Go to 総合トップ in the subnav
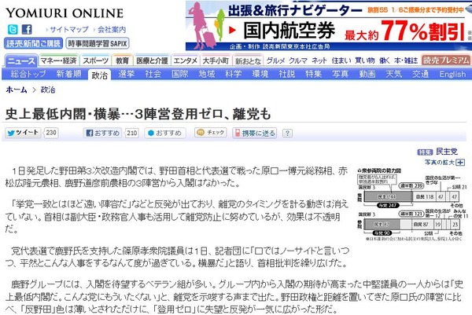 (x=28, y=74)
